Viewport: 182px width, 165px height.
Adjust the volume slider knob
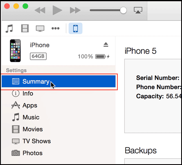tap(123, 10)
